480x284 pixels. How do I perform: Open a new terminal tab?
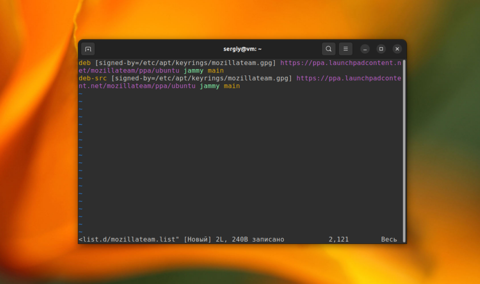coord(88,49)
